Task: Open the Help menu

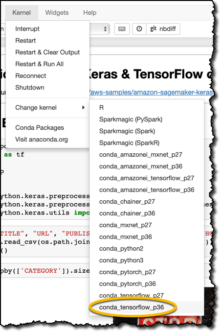Action: (89, 13)
